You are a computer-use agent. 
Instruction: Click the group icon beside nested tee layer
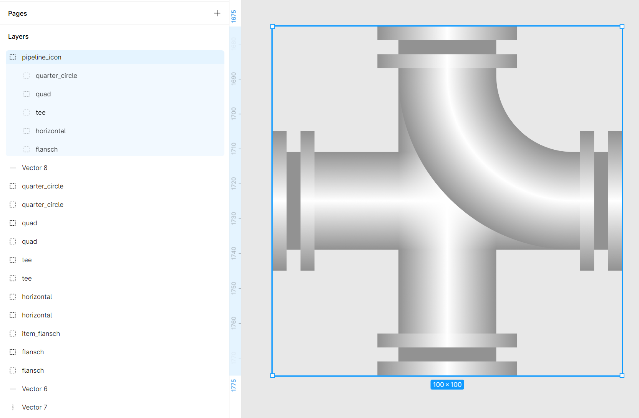tap(27, 112)
